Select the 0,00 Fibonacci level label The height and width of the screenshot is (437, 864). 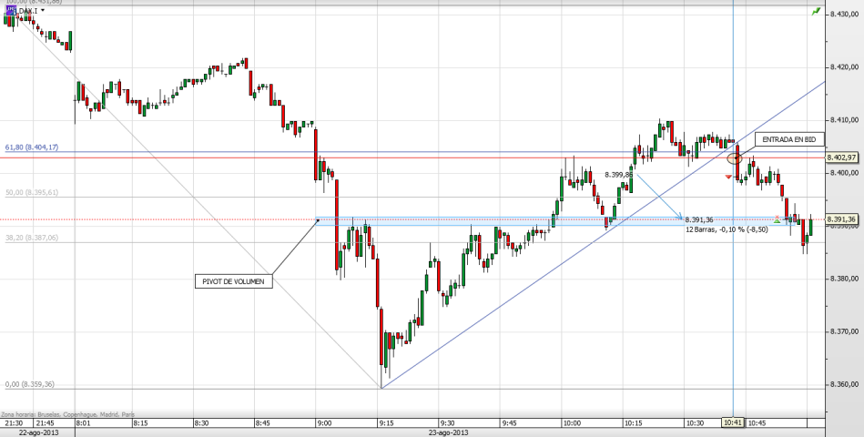29,384
